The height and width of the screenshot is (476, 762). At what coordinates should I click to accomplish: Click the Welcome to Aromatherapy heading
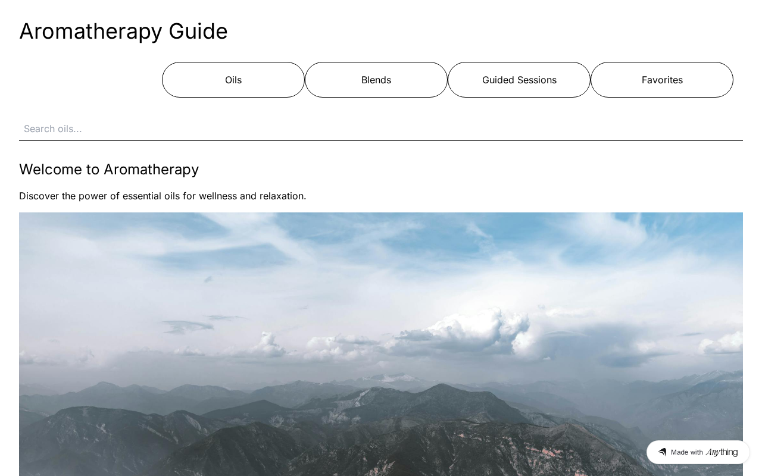pos(109,169)
